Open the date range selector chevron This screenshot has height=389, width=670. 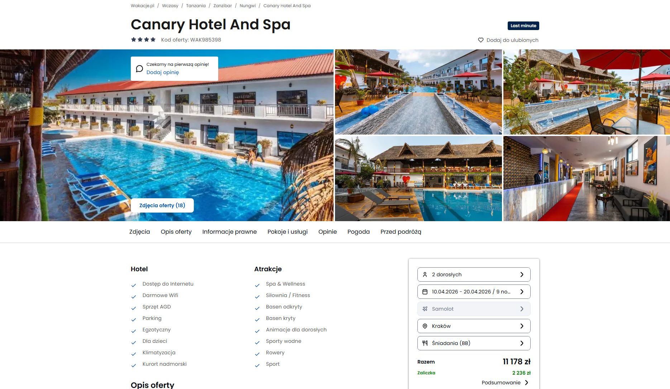pyautogui.click(x=522, y=292)
